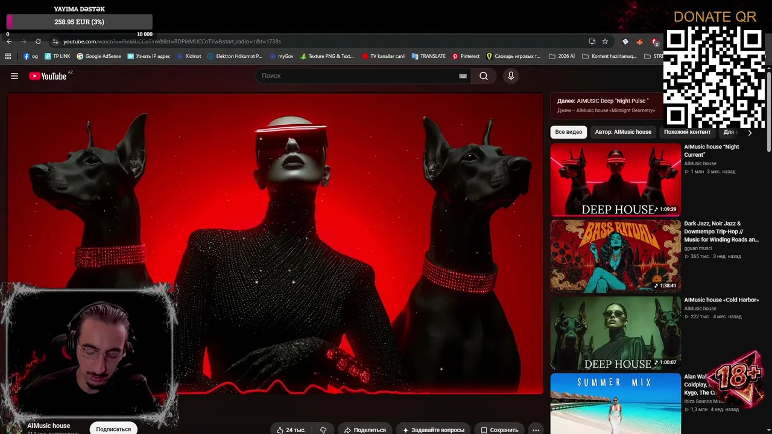Click the donation goal progress bar
This screenshot has width=772, height=434.
pyautogui.click(x=79, y=22)
